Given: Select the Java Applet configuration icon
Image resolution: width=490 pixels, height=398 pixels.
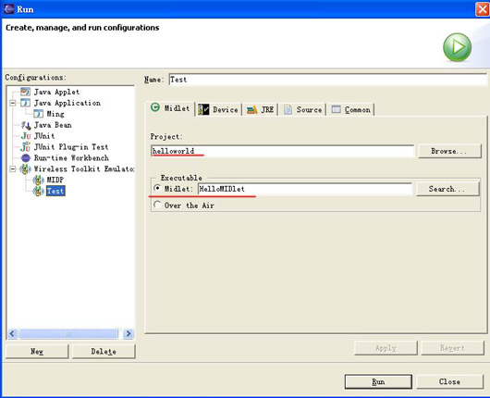Looking at the screenshot, I should click(25, 92).
